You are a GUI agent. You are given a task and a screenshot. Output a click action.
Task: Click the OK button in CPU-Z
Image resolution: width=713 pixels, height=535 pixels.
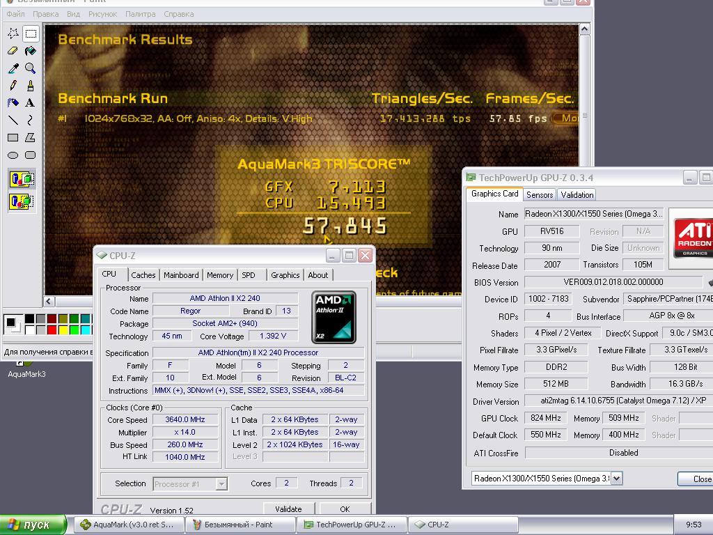click(x=345, y=509)
